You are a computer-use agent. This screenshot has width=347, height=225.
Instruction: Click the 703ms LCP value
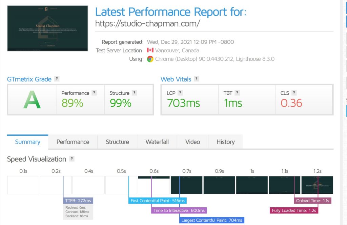[183, 103]
